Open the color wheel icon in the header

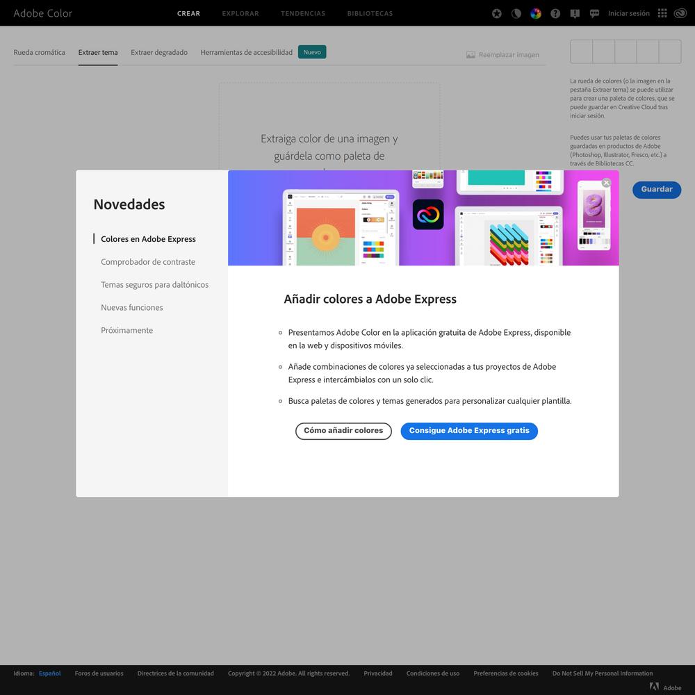click(x=535, y=13)
